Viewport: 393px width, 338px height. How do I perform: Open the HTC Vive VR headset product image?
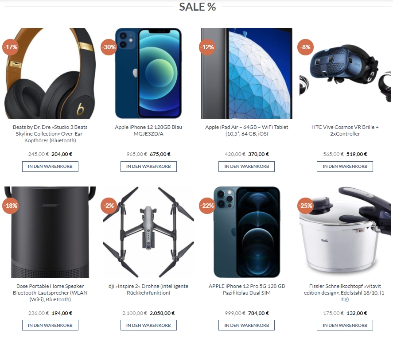[x=345, y=73]
